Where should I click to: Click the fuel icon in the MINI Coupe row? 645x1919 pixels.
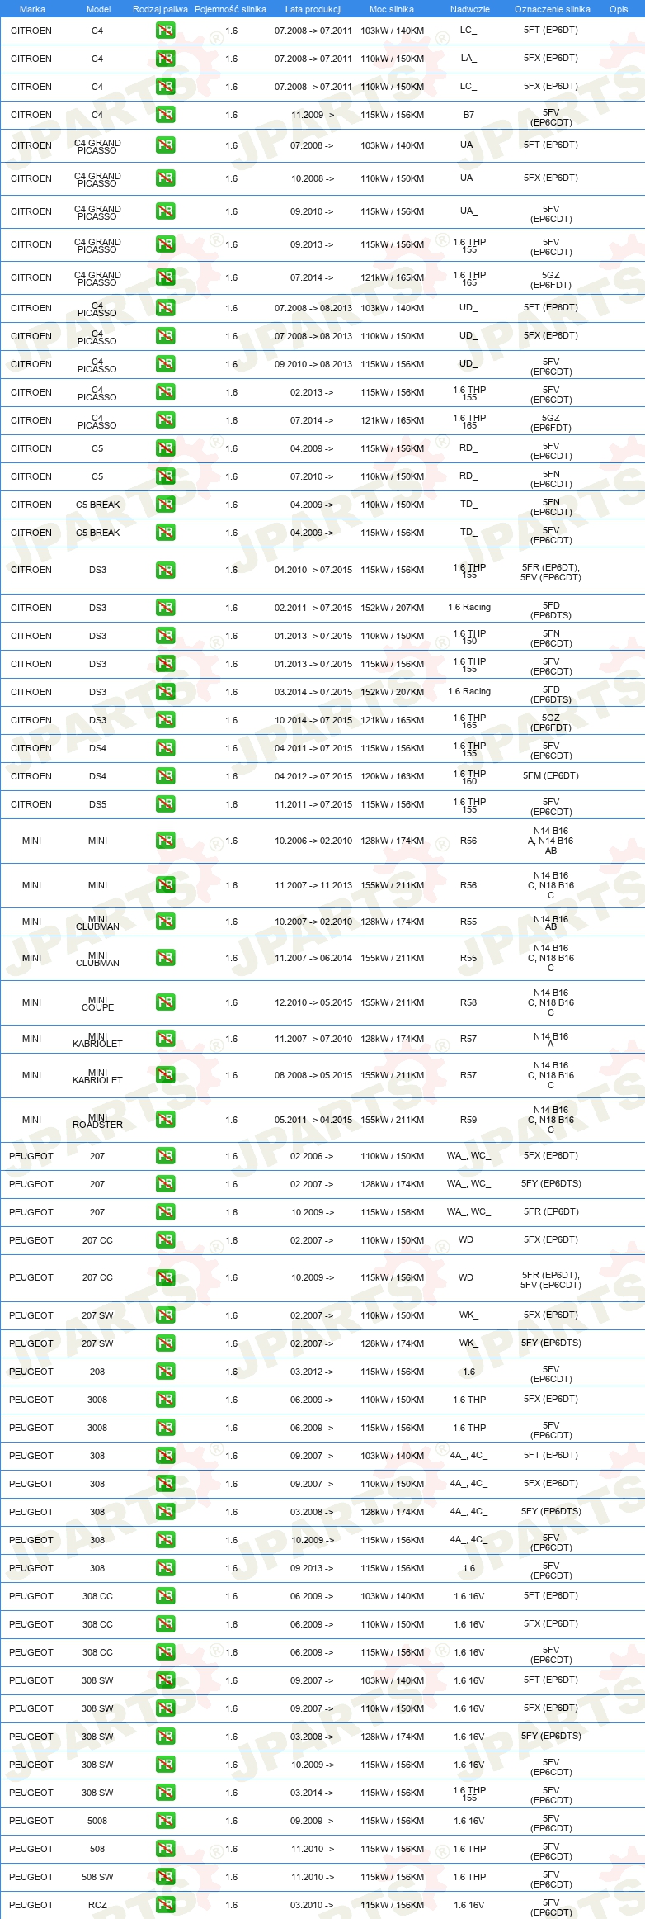click(165, 1002)
